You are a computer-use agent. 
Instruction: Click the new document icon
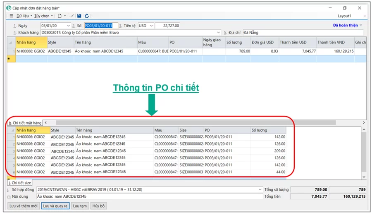pos(60,16)
